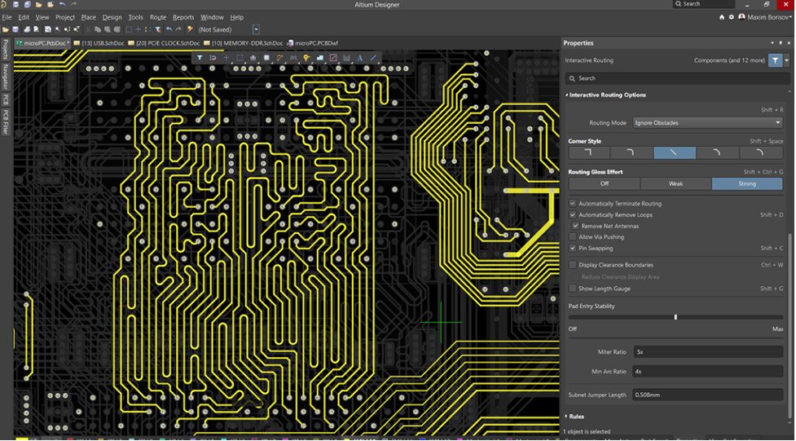Click in the Miter Ratio field

[707, 351]
